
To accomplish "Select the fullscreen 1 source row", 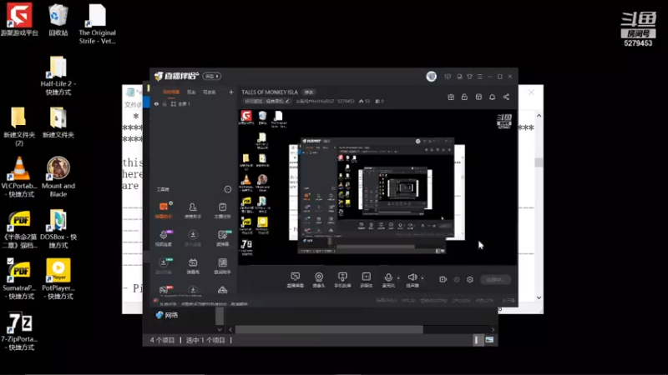I will click(194, 103).
